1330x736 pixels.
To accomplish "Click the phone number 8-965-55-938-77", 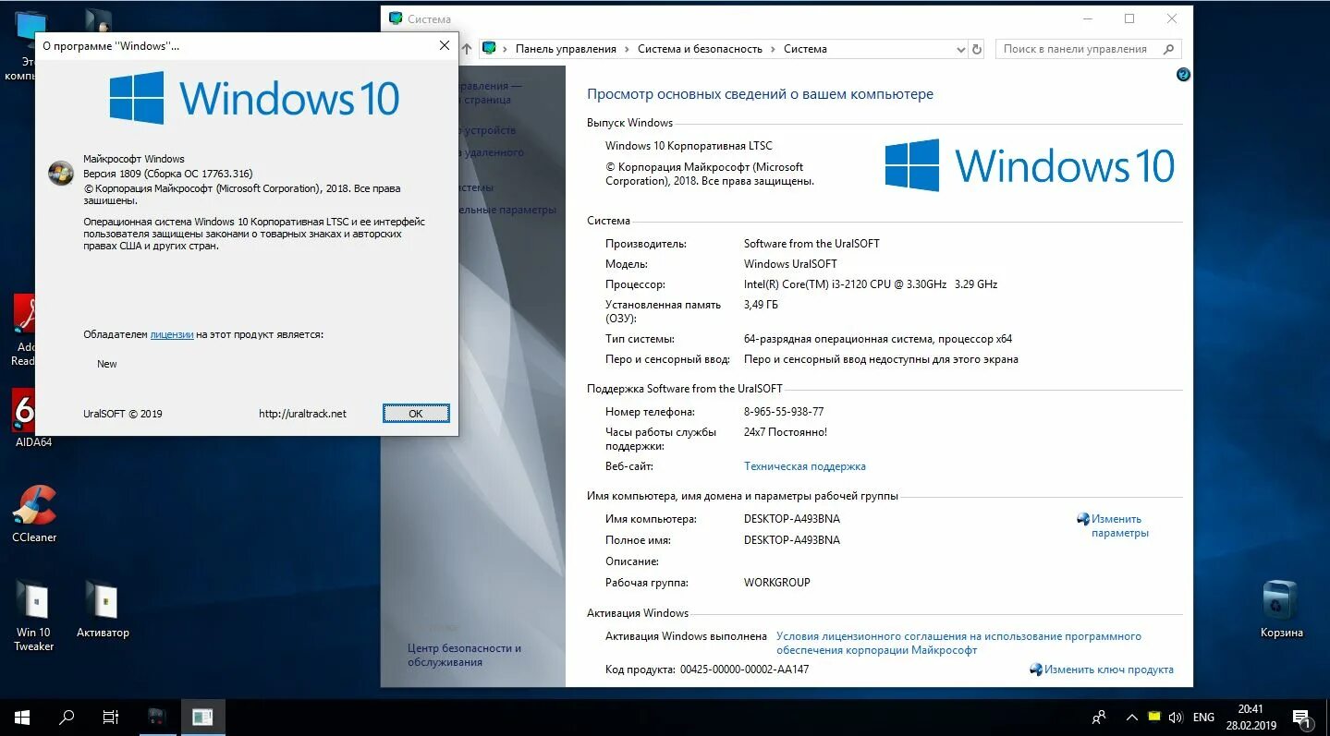I will [x=784, y=412].
